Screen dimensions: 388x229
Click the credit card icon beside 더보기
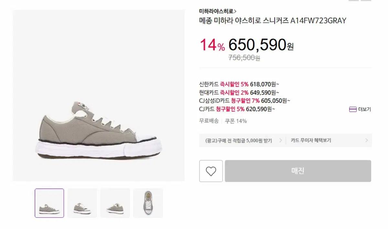click(352, 109)
